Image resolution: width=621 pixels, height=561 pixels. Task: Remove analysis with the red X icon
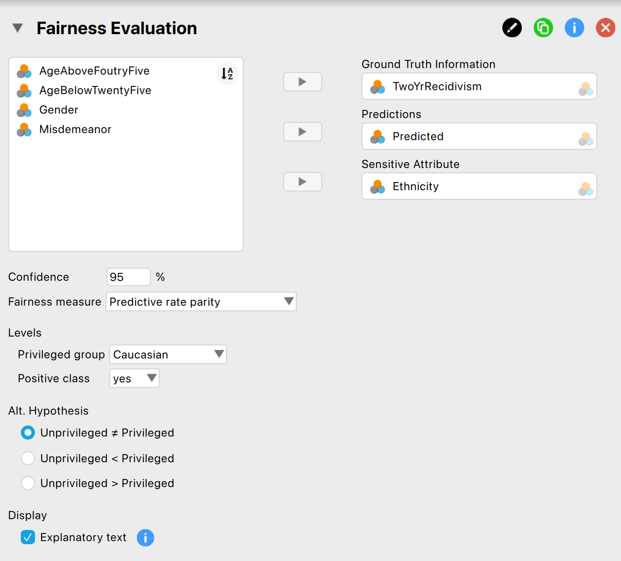coord(605,28)
